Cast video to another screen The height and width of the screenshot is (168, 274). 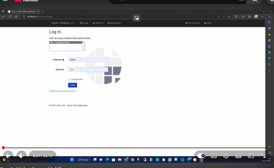point(251,156)
